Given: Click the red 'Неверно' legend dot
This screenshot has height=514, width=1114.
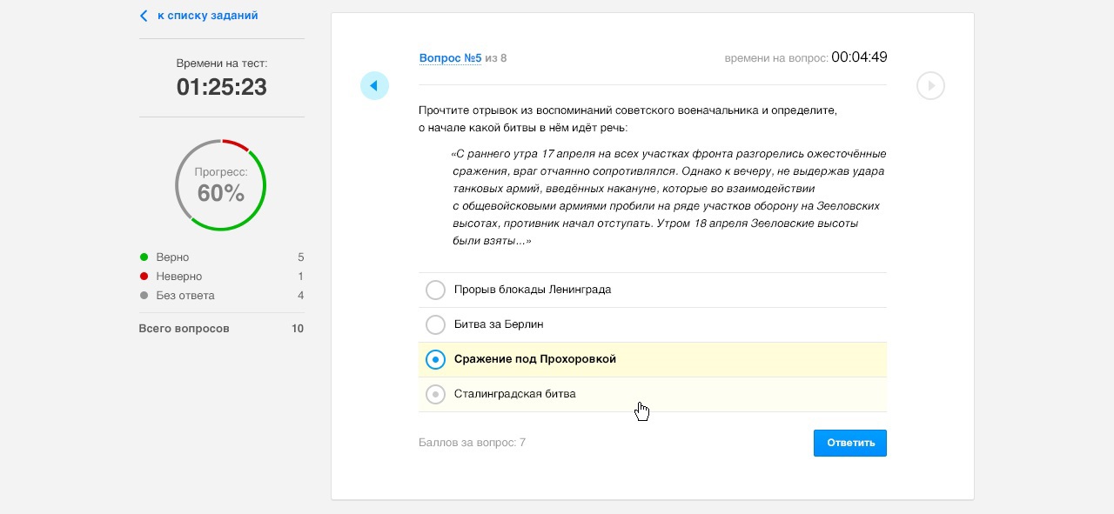Looking at the screenshot, I should tap(144, 277).
